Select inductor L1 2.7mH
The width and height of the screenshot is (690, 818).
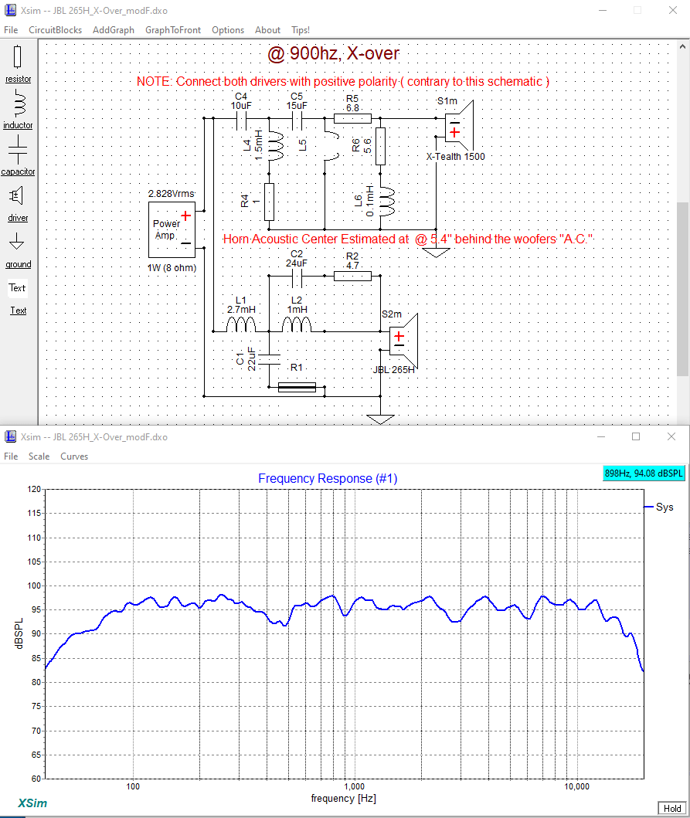(241, 324)
